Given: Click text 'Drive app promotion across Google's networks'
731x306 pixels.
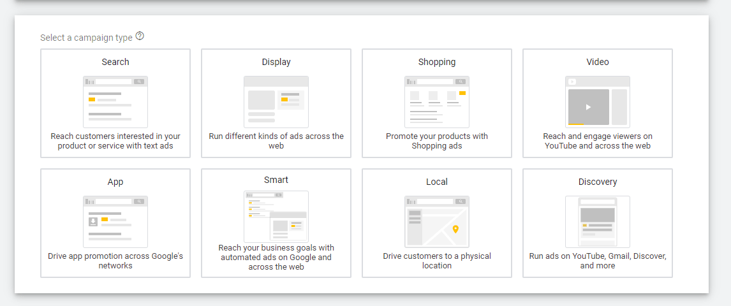Looking at the screenshot, I should pyautogui.click(x=115, y=261).
